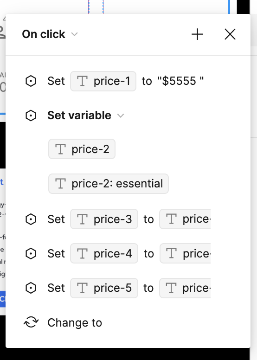
Task: Select the price-2 variable chip
Action: [82, 149]
